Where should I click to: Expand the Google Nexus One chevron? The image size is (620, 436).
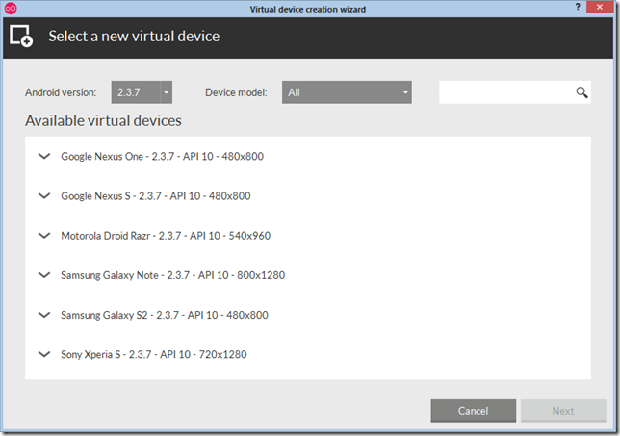[x=44, y=156]
